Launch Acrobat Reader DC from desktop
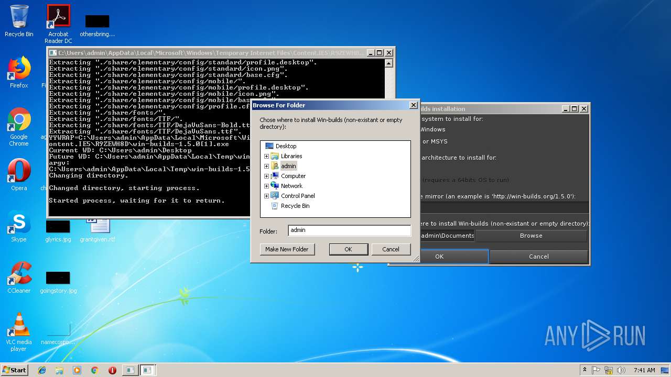Viewport: 671px width, 377px height. (x=58, y=24)
